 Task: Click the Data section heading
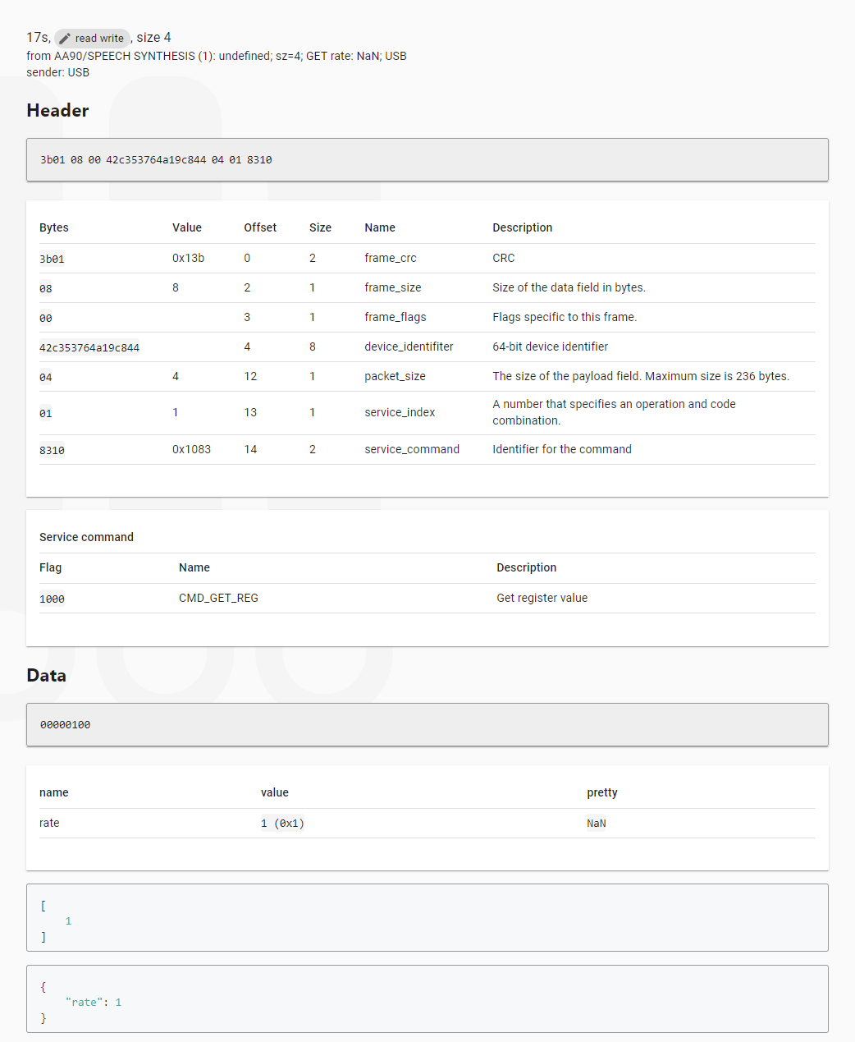[x=46, y=675]
